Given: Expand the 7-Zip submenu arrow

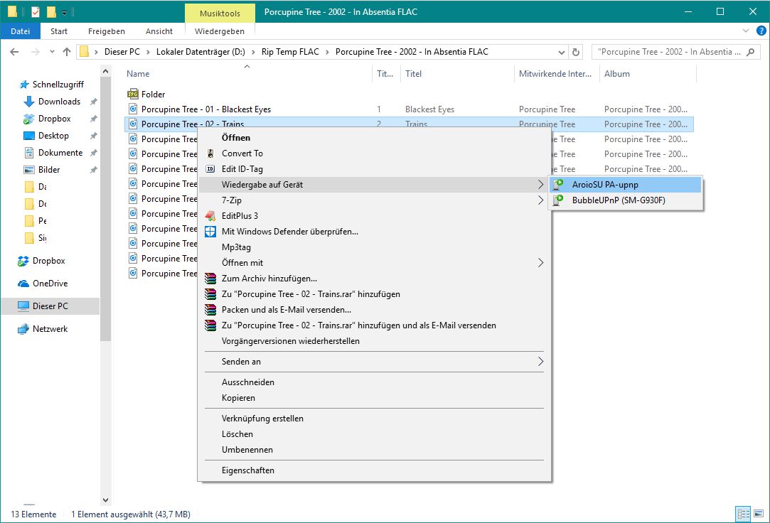Looking at the screenshot, I should click(x=540, y=200).
